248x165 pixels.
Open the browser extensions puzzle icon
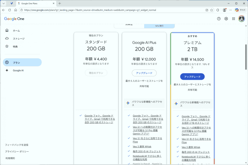pos(218,10)
